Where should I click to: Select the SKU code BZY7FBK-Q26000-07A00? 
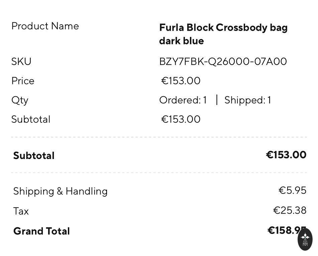[223, 61]
